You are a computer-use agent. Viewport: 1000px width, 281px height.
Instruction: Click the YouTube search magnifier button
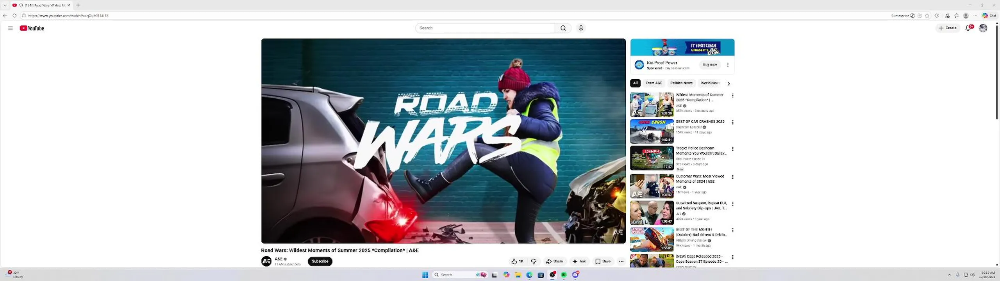[x=563, y=28]
